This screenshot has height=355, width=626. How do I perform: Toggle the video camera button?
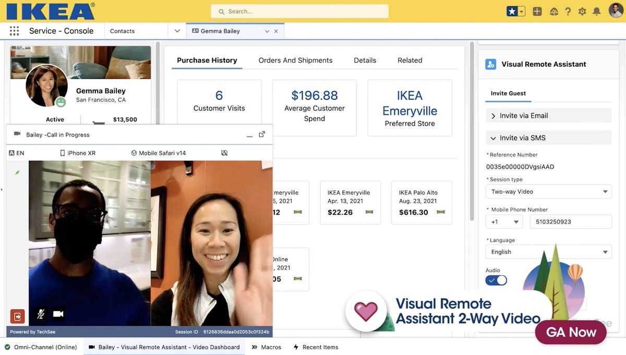[x=58, y=314]
